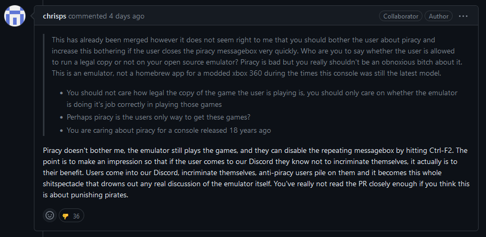The width and height of the screenshot is (486, 237).
Task: Click the word "commented" in the header
Action: 88,16
